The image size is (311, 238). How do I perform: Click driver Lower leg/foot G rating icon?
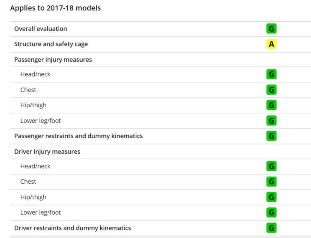point(271,212)
